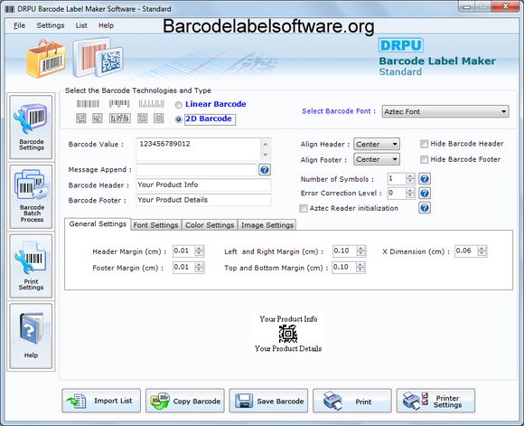Image resolution: width=524 pixels, height=426 pixels.
Task: Click the DRPU brand logo
Action: tap(401, 45)
